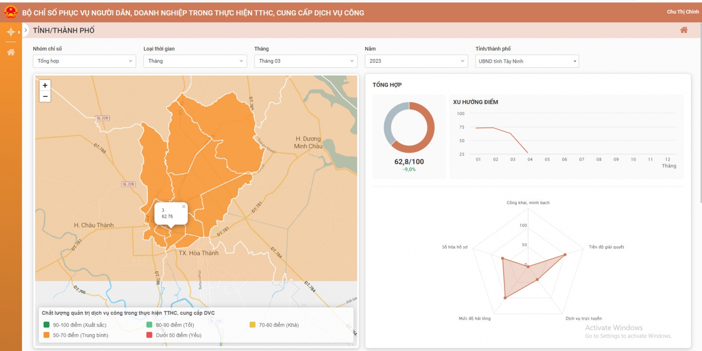
Task: Click the H. Dương Minh Châu map label
Action: (308, 142)
